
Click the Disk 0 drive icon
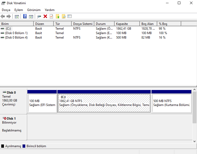4,92
